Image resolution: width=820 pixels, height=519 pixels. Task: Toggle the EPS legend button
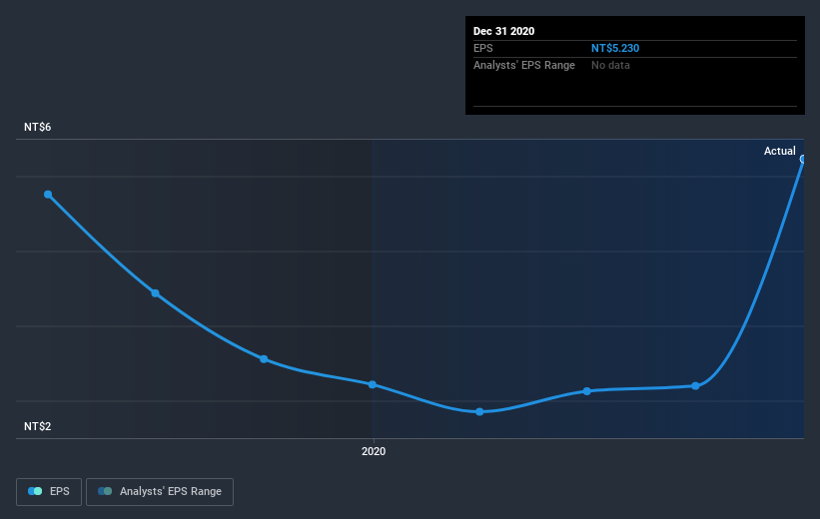tap(49, 491)
